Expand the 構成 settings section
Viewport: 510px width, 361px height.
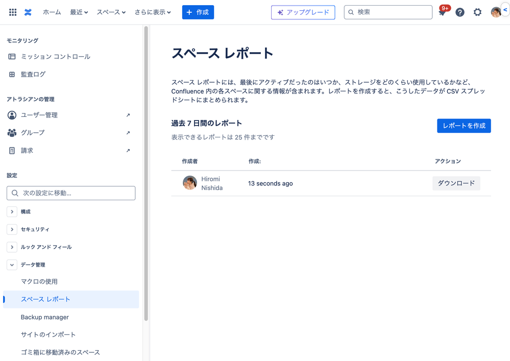point(12,211)
